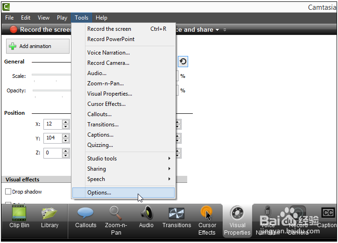Viewport: 338px width, 243px height.
Task: Increase Z position with up arrow
Action: point(65,151)
